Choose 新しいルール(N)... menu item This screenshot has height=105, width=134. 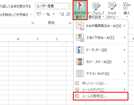coord(101,83)
